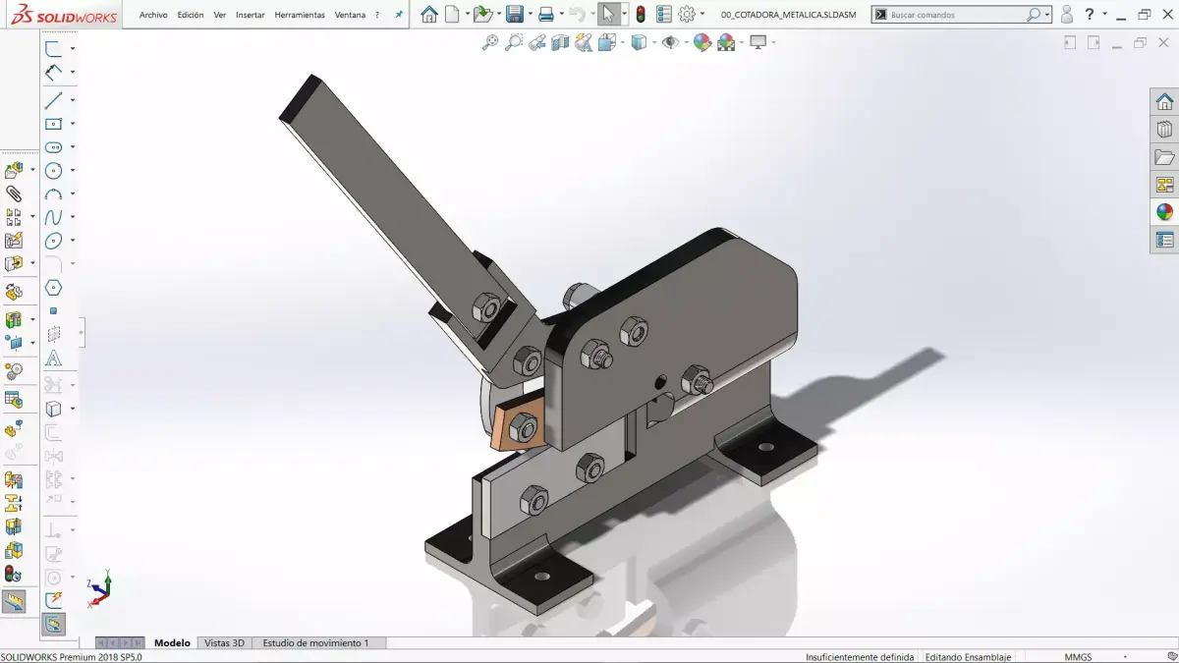Screen dimensions: 1179x663
Task: Create a new document with the blank page icon
Action: (452, 15)
